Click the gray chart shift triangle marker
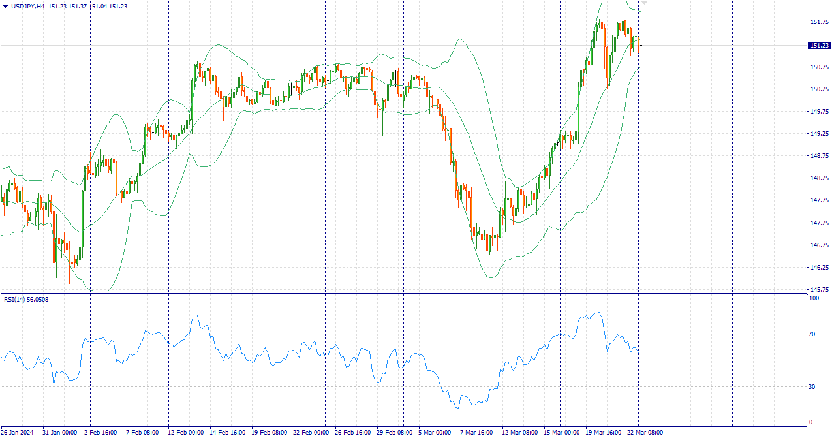 pyautogui.click(x=645, y=3)
